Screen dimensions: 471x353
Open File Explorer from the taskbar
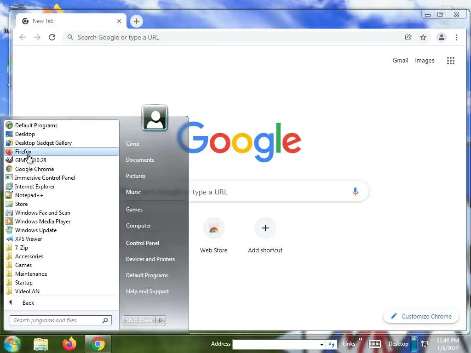click(41, 344)
